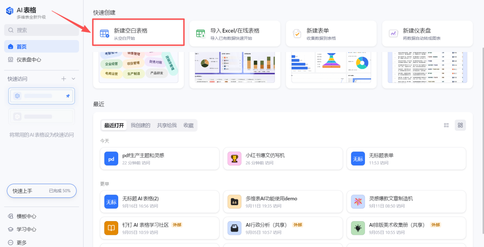The width and height of the screenshot is (484, 247).
Task: Unpin the first quick access item
Action: [68, 96]
